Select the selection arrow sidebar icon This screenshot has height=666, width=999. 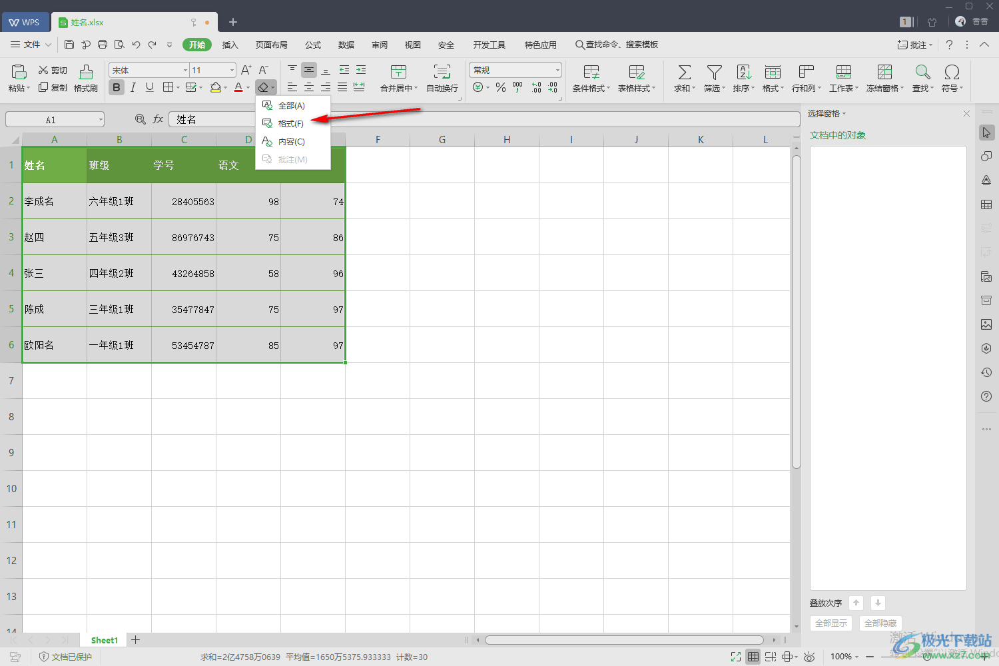click(x=986, y=133)
